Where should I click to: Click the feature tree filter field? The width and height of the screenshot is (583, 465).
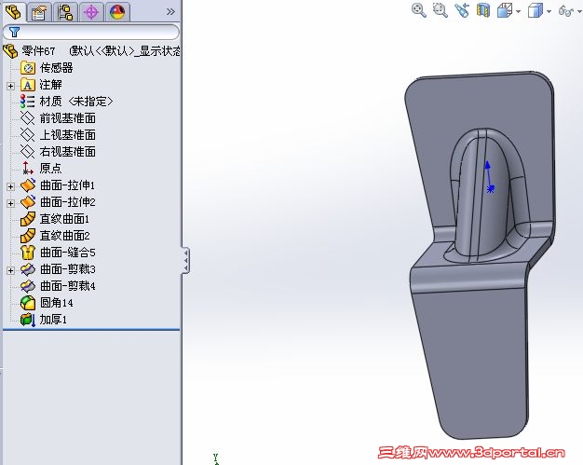pos(91,32)
